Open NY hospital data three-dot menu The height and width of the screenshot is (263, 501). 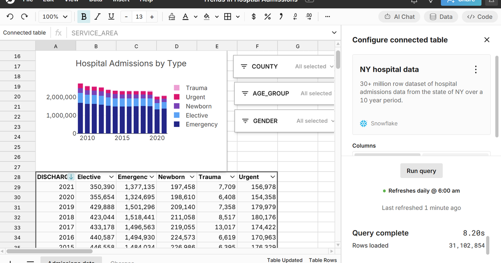[476, 70]
